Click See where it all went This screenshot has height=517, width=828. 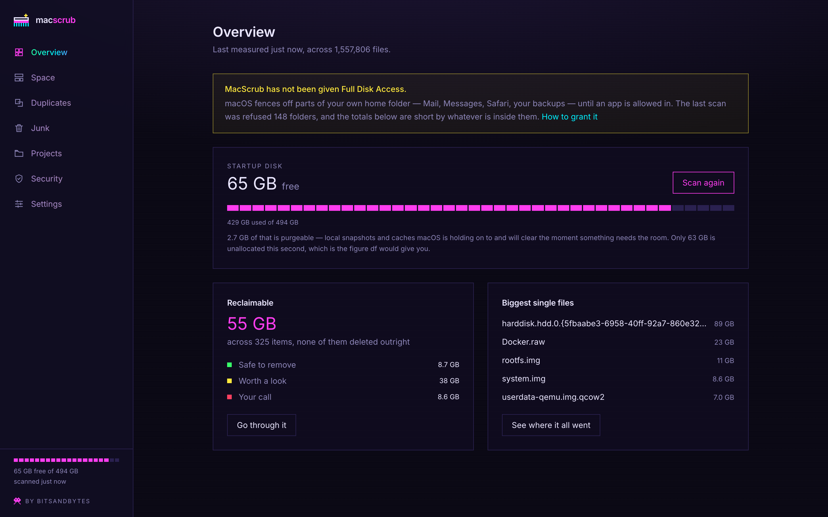551,425
